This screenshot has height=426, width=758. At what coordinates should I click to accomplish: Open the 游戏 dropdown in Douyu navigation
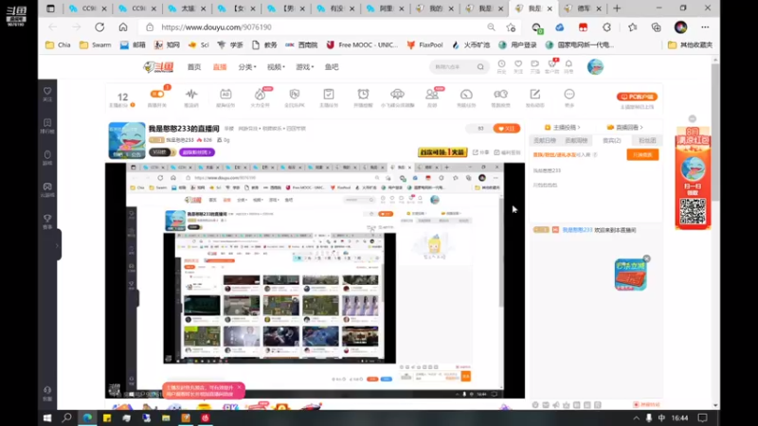(x=304, y=67)
